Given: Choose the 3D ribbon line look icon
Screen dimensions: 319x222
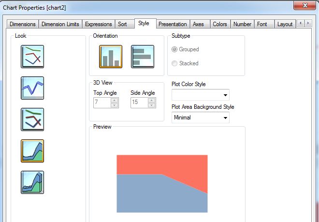Looking at the screenshot, I should click(32, 88).
